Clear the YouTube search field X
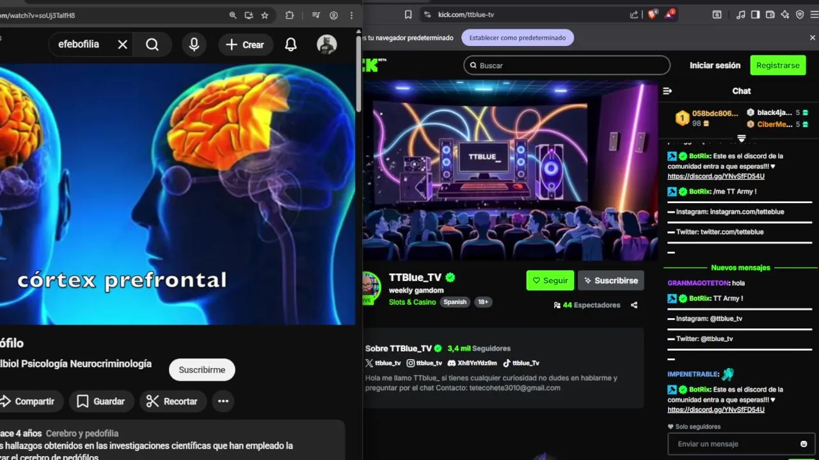The image size is (819, 460). click(123, 44)
